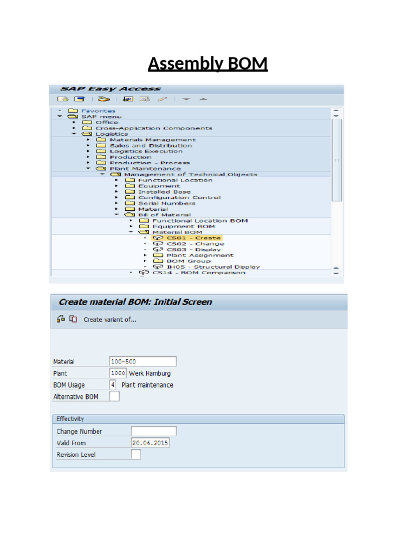
Task: Select IH05 - Structural Display entry
Action: click(213, 267)
